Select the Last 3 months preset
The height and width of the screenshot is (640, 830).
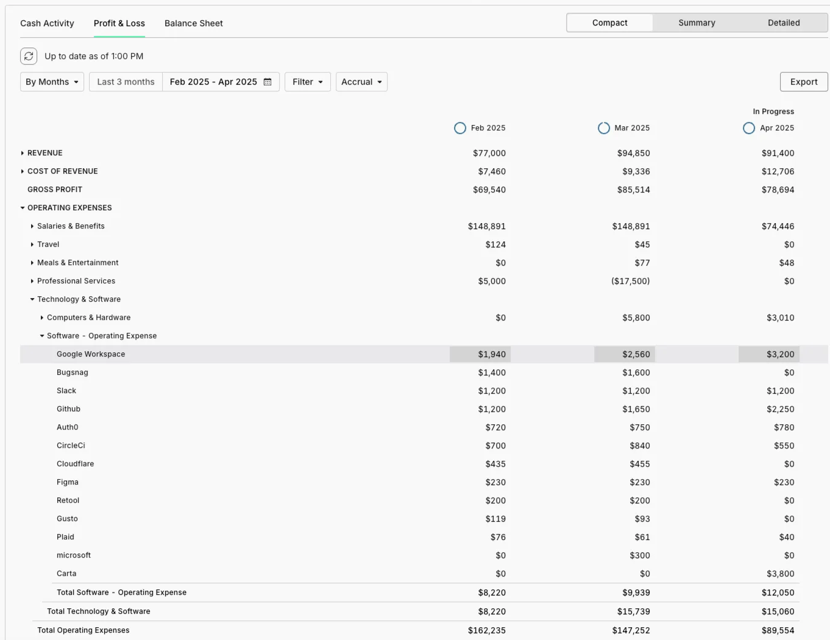pyautogui.click(x=126, y=82)
